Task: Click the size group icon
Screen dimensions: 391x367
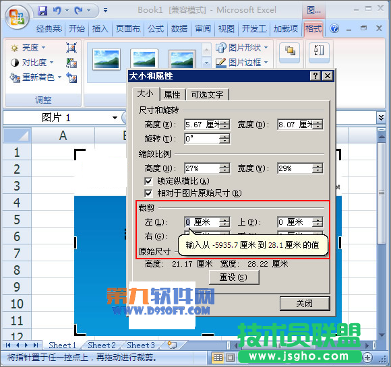Action: tap(319, 53)
